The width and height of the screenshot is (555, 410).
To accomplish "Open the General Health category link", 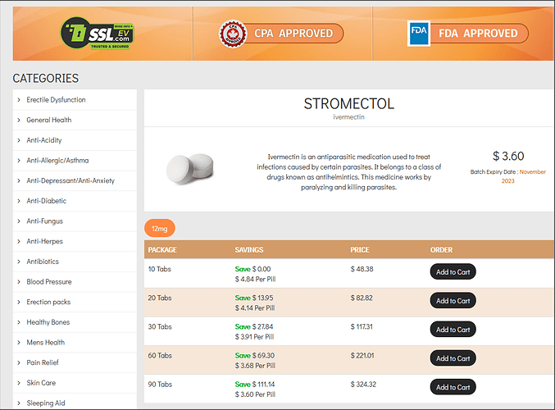I will tap(49, 120).
